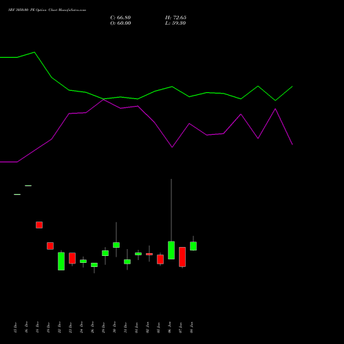Viewport: 344px width, 344px height.
Task: Click the tall green candle for 22 Dec
Action: click(x=61, y=261)
